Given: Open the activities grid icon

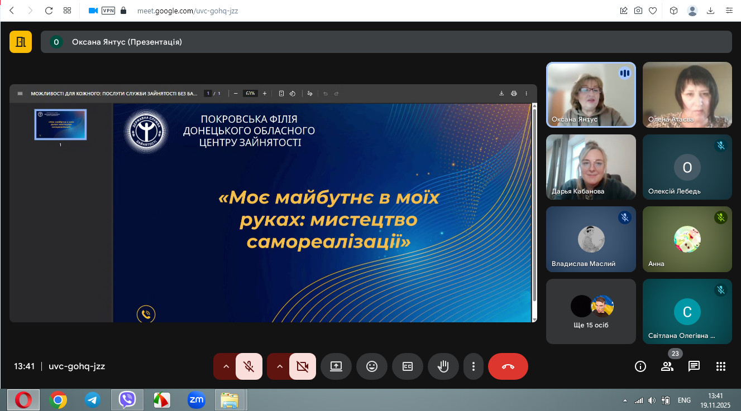Looking at the screenshot, I should point(720,366).
